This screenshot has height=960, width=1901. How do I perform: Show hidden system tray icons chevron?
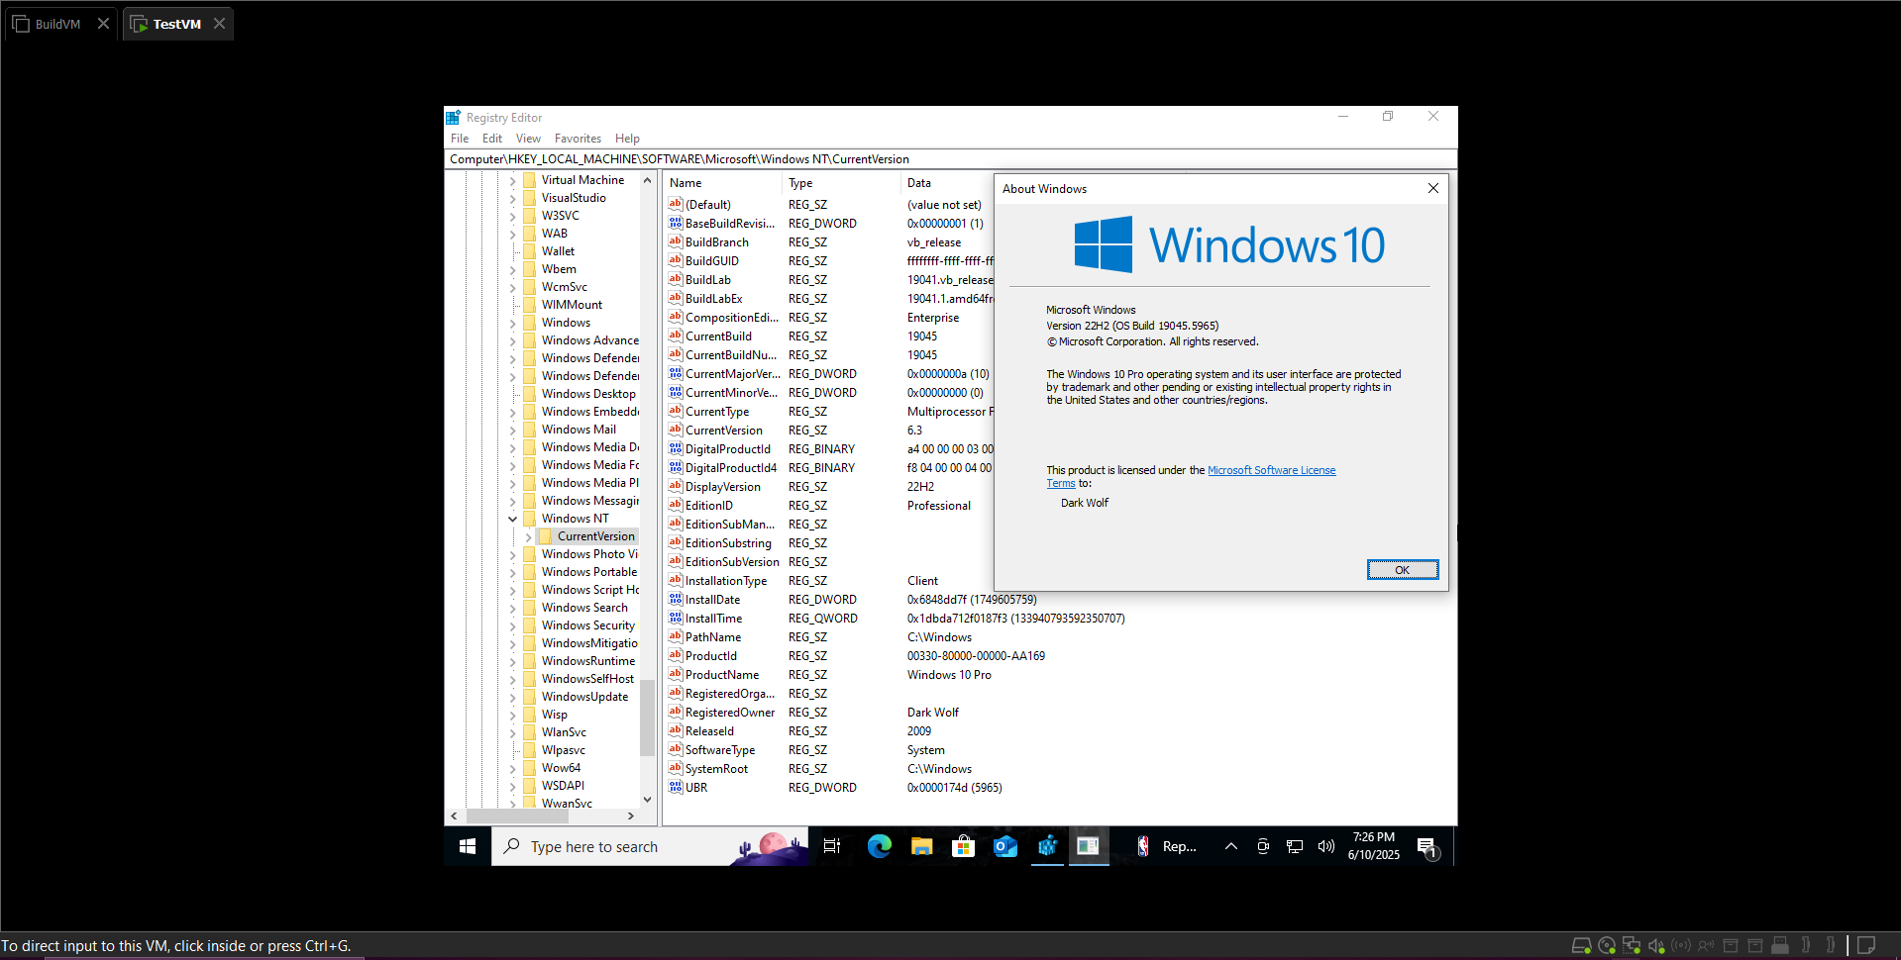click(1230, 846)
